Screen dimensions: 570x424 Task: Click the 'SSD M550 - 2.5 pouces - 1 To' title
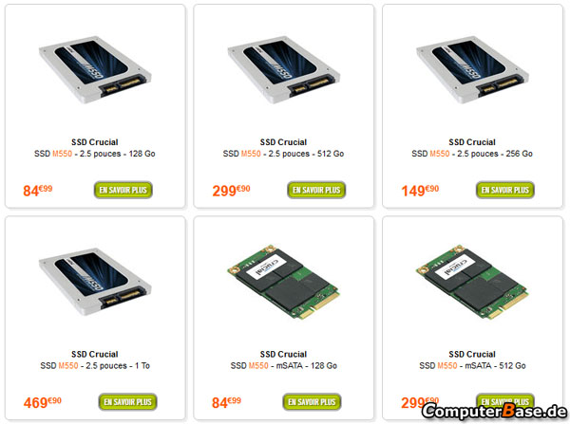[x=95, y=365]
